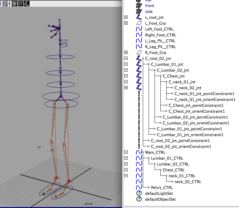This screenshot has height=208, width=239.
Task: Select C_neck_01_jnt_orientConstraint1 node
Action: click(x=205, y=99)
